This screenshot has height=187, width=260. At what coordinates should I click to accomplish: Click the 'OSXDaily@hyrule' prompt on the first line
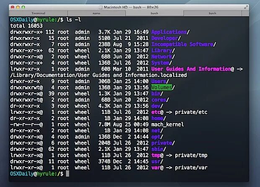tap(32, 20)
